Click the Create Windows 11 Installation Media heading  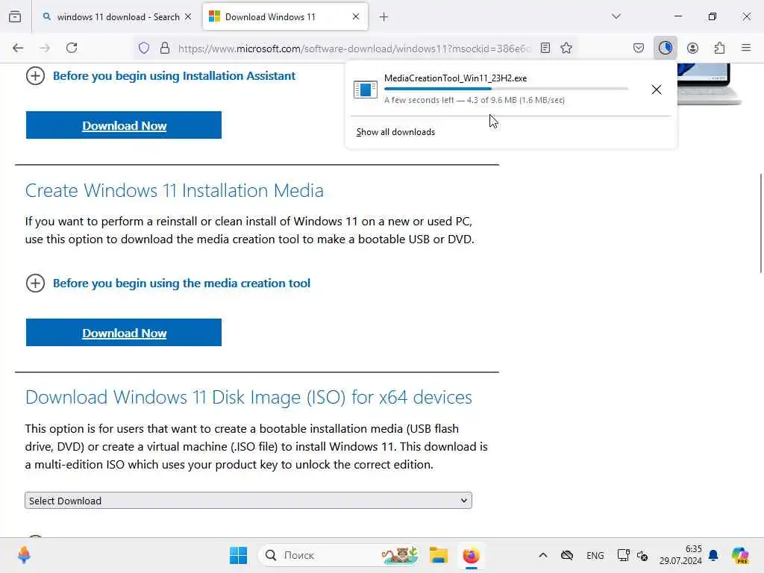point(175,190)
